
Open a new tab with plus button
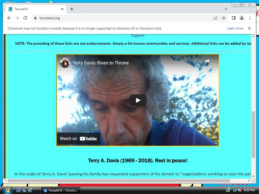point(72,9)
